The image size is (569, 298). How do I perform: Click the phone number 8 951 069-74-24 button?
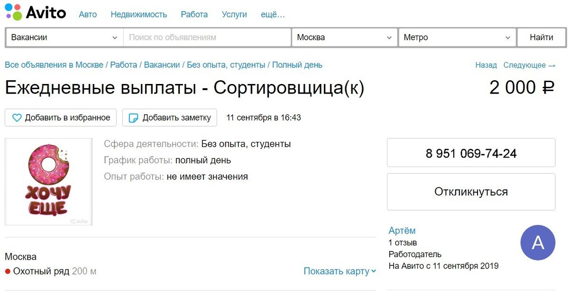471,153
